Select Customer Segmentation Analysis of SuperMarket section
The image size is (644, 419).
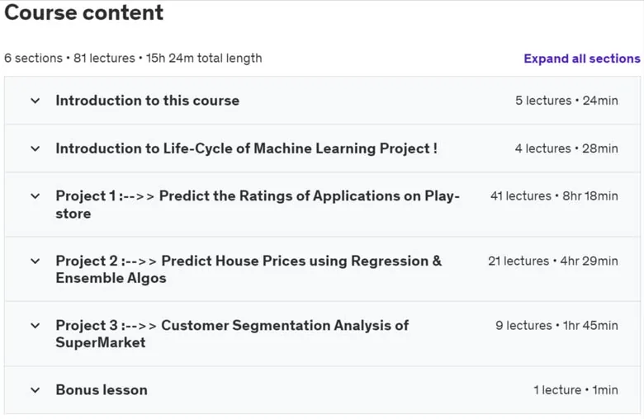[x=232, y=334]
